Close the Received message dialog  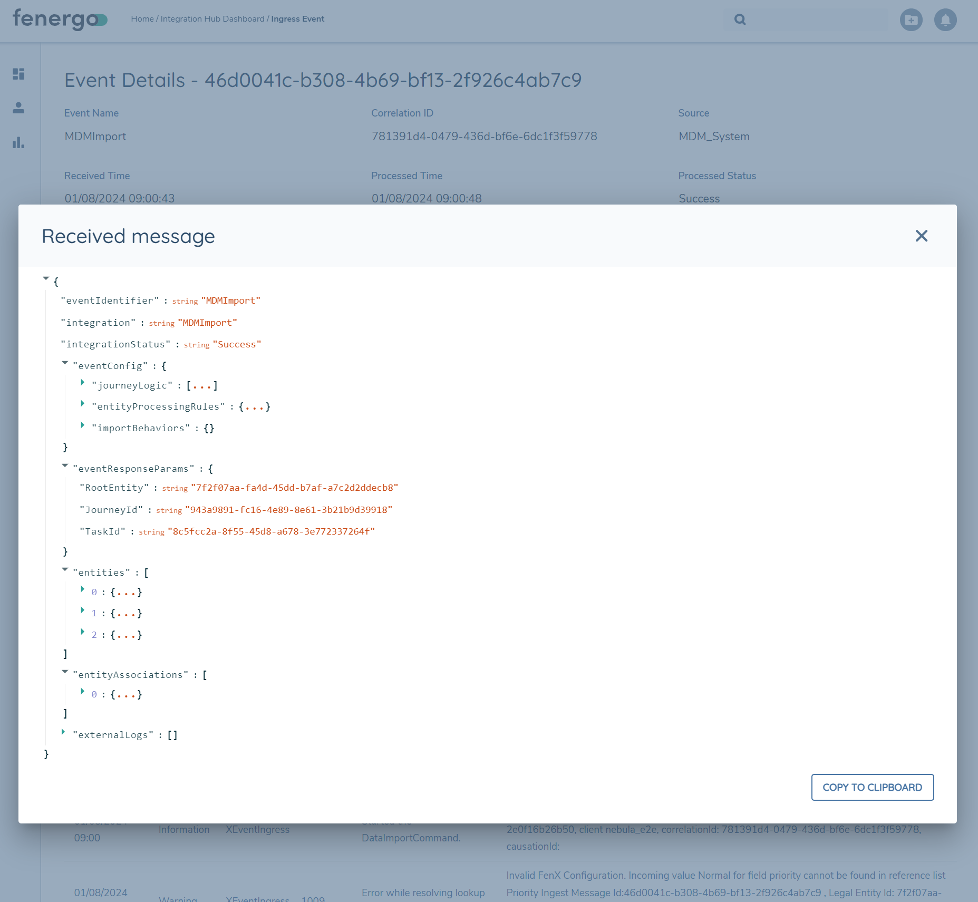click(921, 236)
